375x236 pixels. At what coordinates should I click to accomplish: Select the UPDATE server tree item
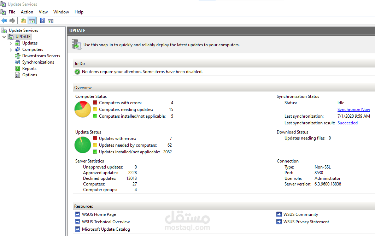point(23,37)
